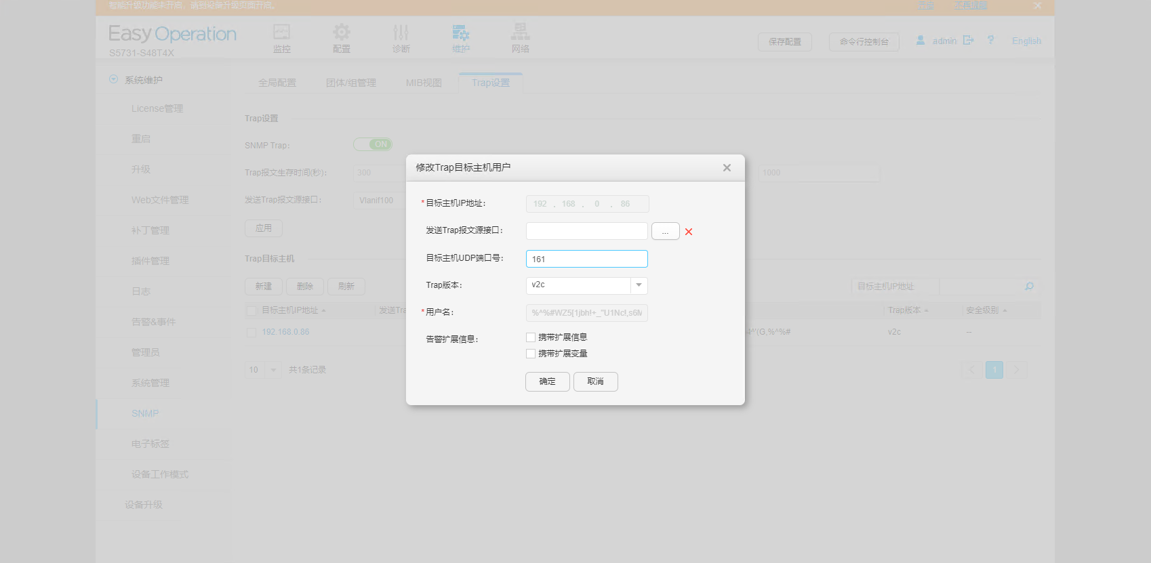Open 插件管理 in sidebar
The image size is (1151, 563).
tap(150, 261)
